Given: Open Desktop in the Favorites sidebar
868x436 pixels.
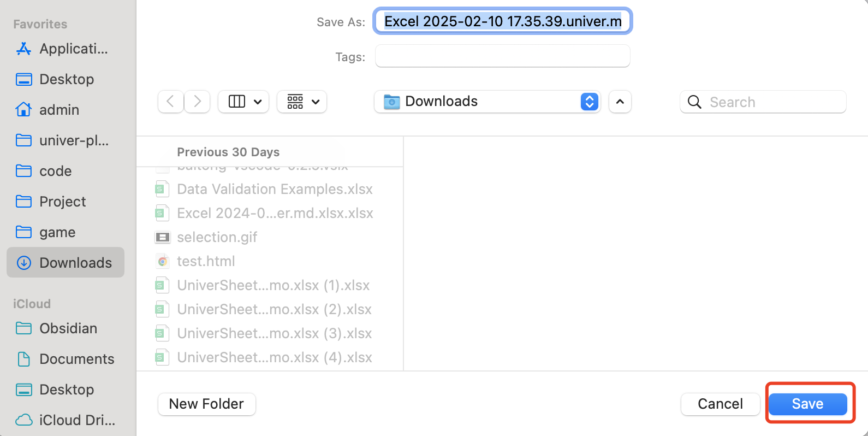Looking at the screenshot, I should click(x=66, y=79).
